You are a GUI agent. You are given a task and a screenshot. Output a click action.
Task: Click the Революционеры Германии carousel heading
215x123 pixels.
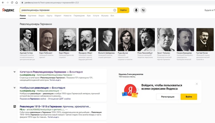click(x=36, y=24)
